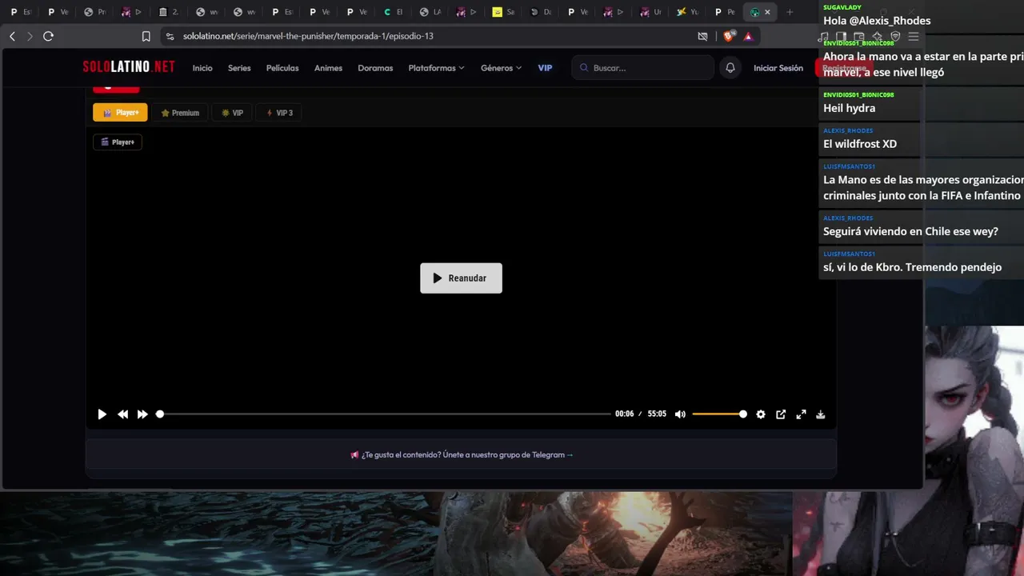This screenshot has width=1024, height=576.
Task: Click the current time "00:06"
Action: click(x=624, y=414)
